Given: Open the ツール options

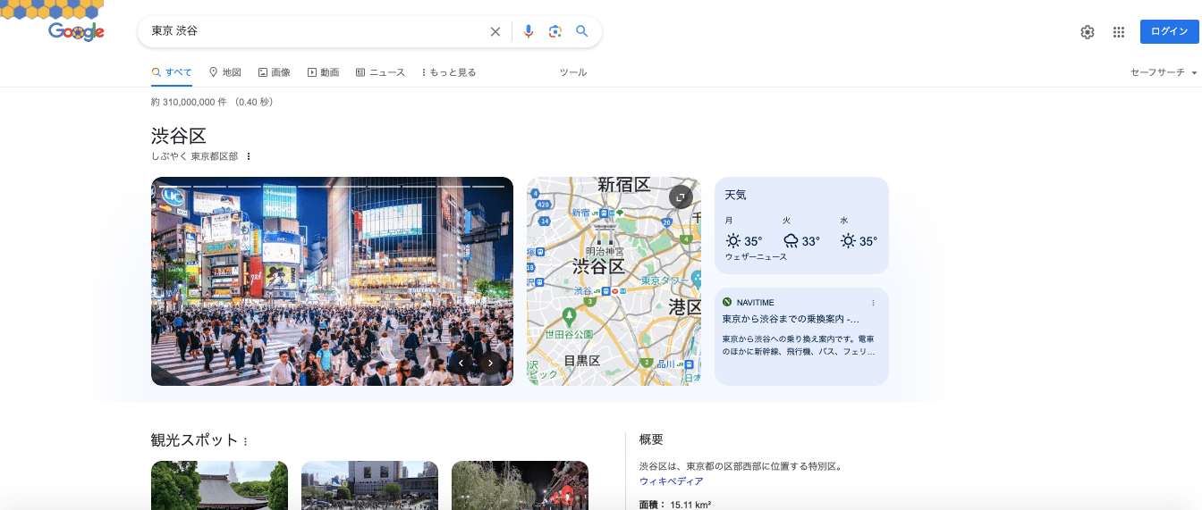Looking at the screenshot, I should coord(573,72).
